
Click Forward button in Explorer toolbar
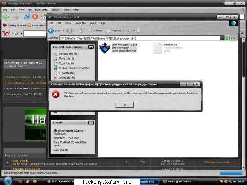point(69,31)
